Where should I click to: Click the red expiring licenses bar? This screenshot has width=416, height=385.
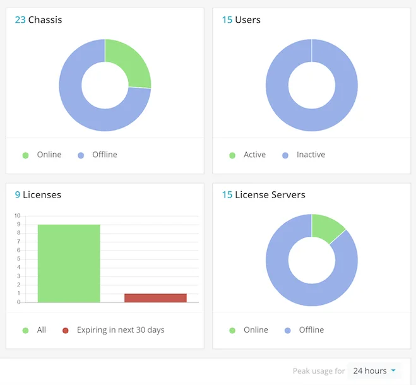click(155, 298)
